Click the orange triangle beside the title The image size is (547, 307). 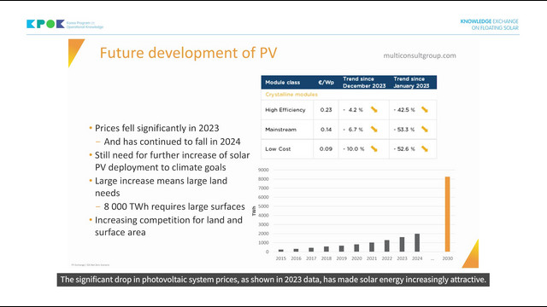tap(75, 52)
